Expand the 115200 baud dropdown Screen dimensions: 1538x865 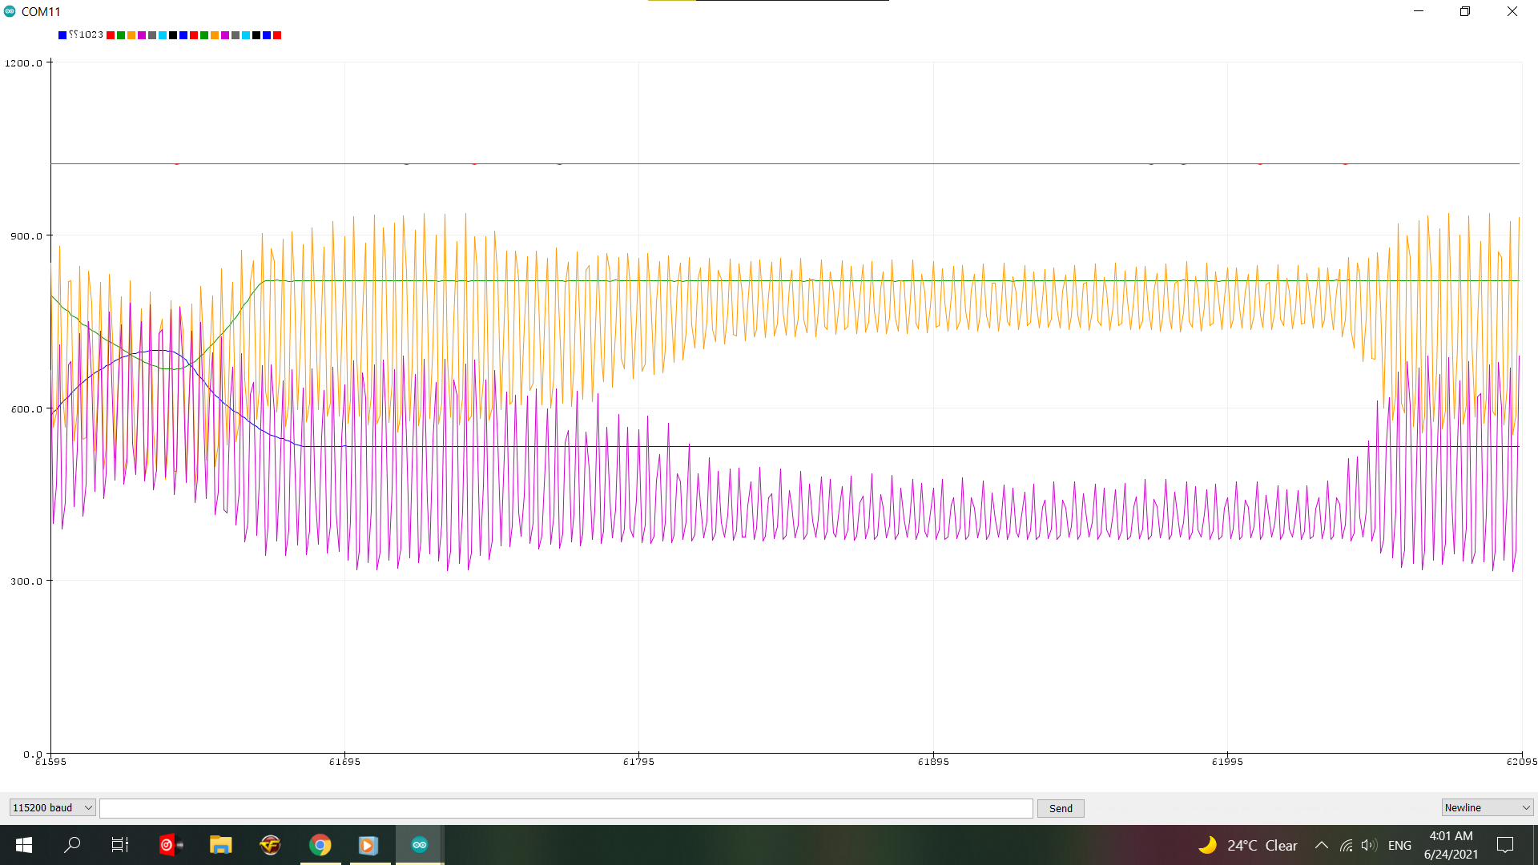pos(52,807)
